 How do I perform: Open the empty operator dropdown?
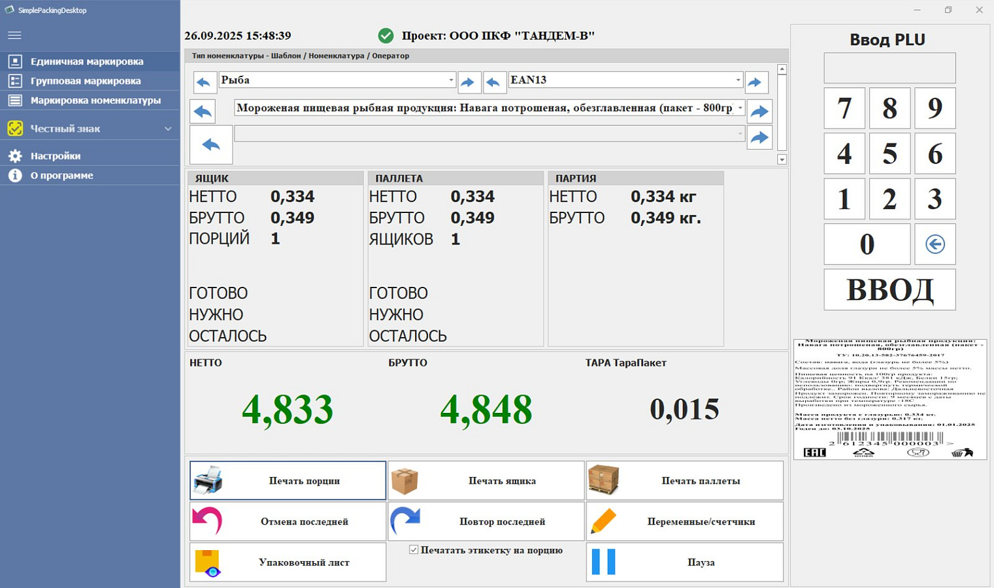click(489, 133)
